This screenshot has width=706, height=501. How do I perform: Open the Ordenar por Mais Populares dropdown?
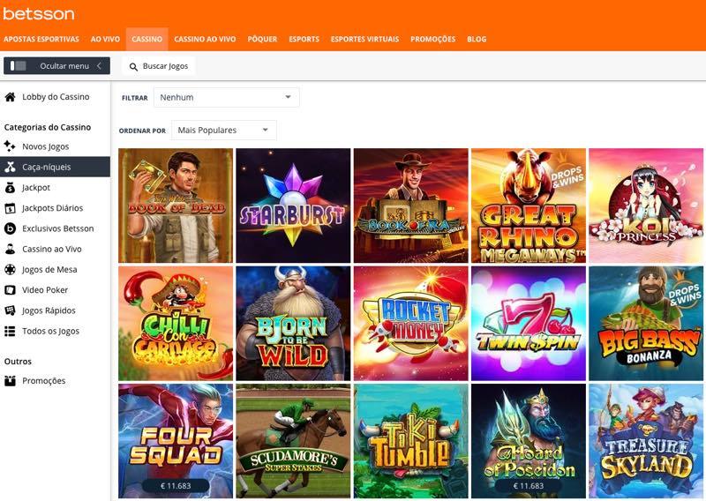click(224, 130)
